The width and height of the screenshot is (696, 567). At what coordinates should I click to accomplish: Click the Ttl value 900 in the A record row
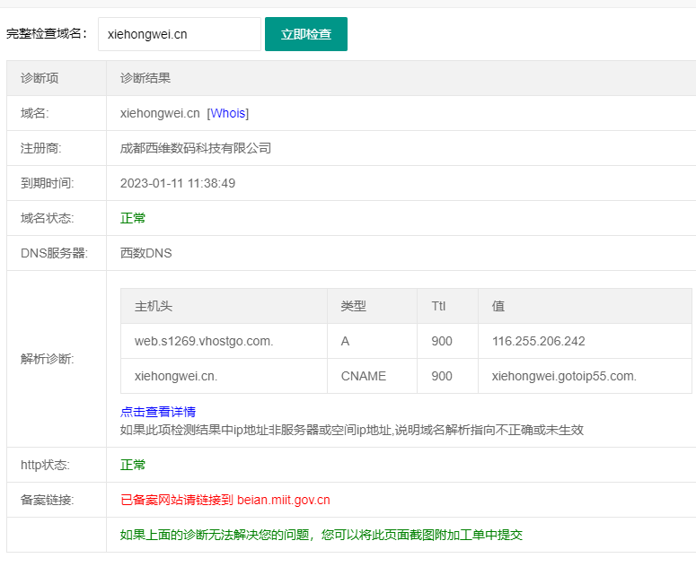(x=442, y=341)
